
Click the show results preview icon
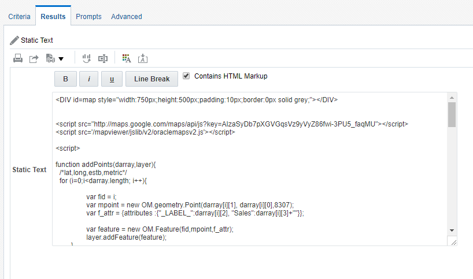50,58
